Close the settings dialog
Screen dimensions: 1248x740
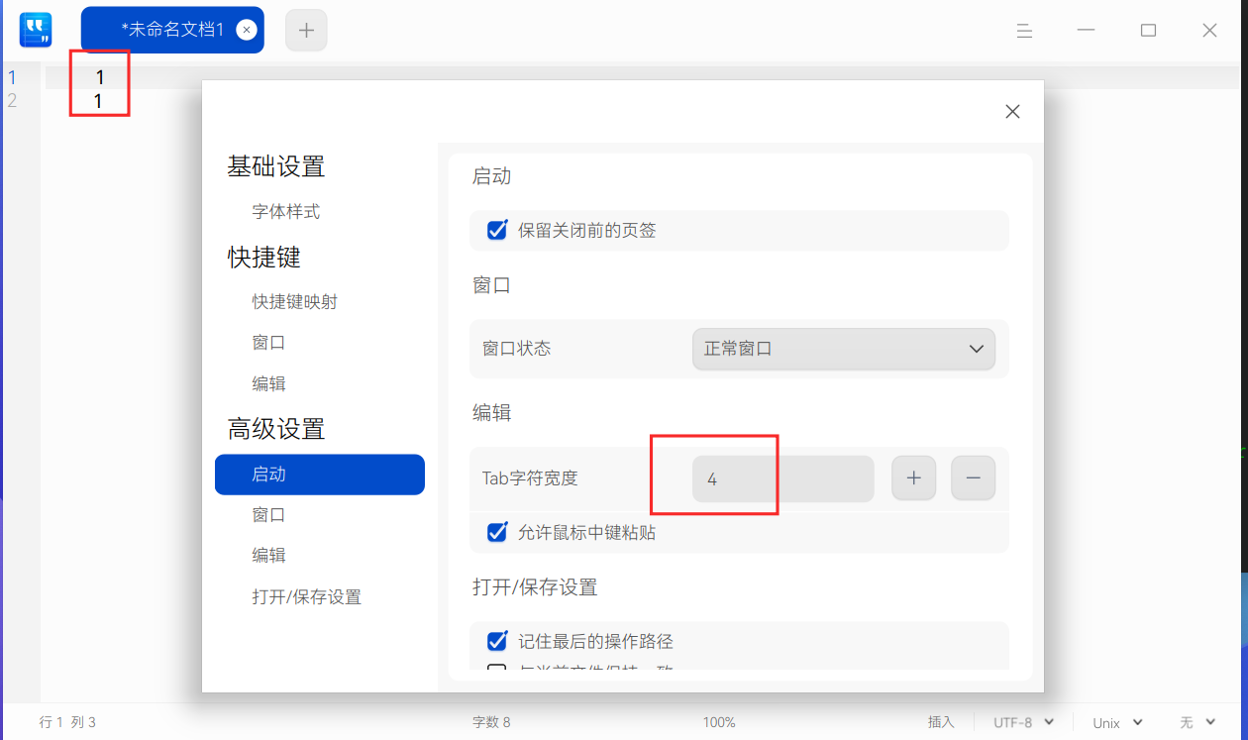tap(1012, 112)
